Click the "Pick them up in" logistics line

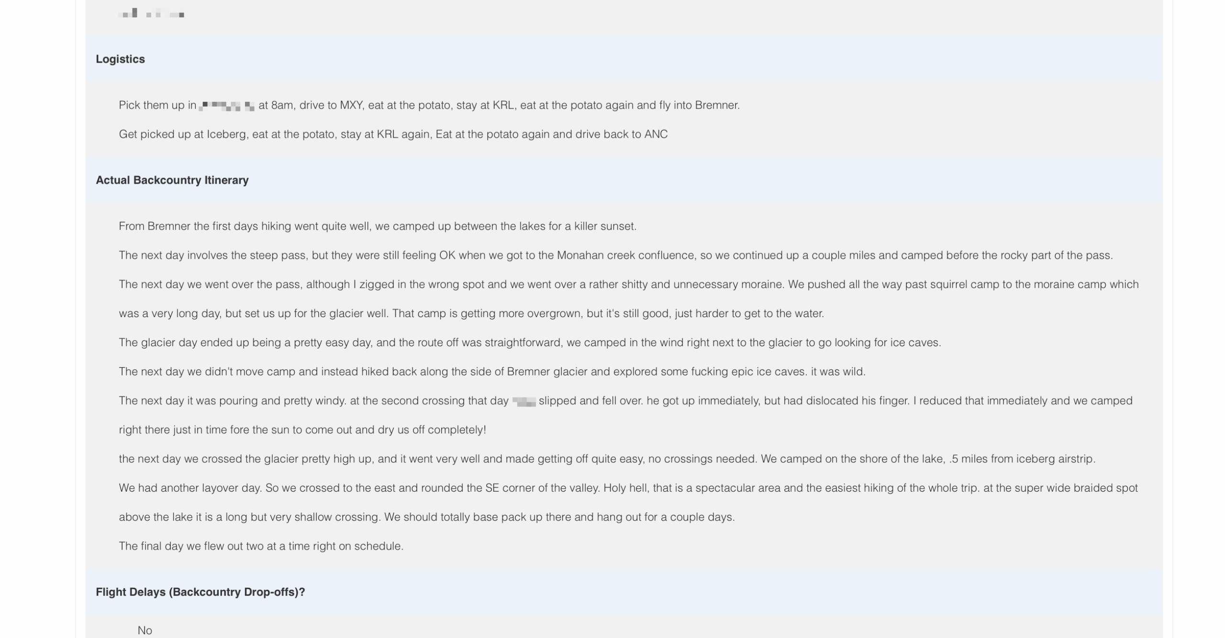pos(429,105)
